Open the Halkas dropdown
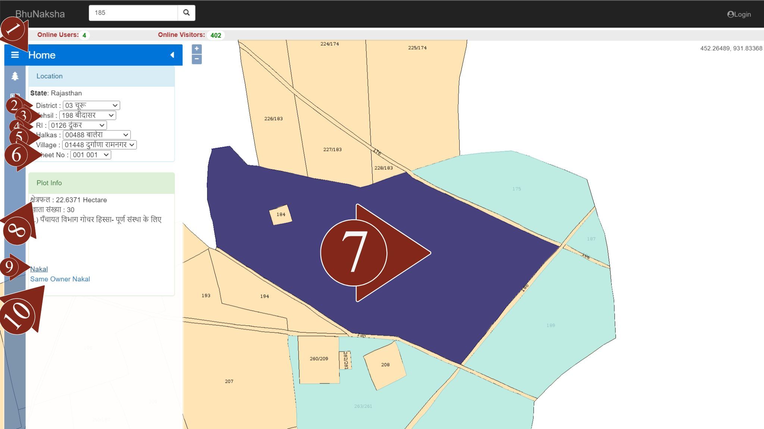This screenshot has height=429, width=764. [97, 135]
